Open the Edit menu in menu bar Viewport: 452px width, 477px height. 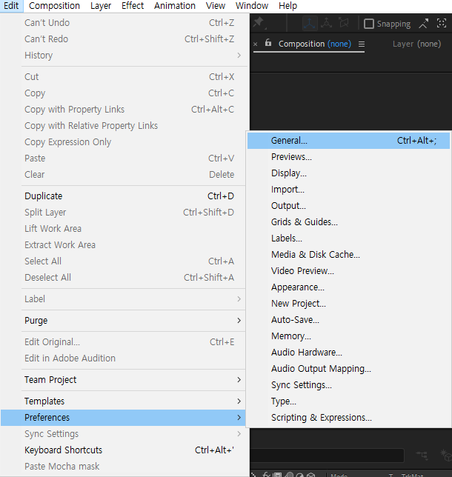11,6
